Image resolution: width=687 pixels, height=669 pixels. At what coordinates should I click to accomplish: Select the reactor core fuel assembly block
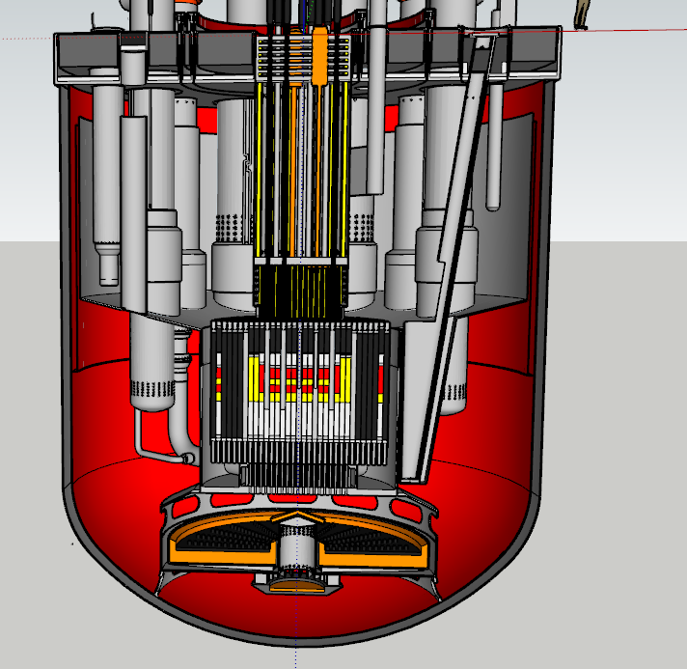(x=300, y=392)
